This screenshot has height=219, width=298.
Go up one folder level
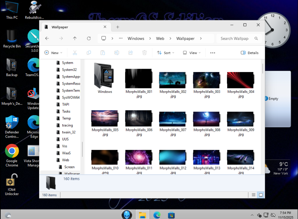click(75, 39)
